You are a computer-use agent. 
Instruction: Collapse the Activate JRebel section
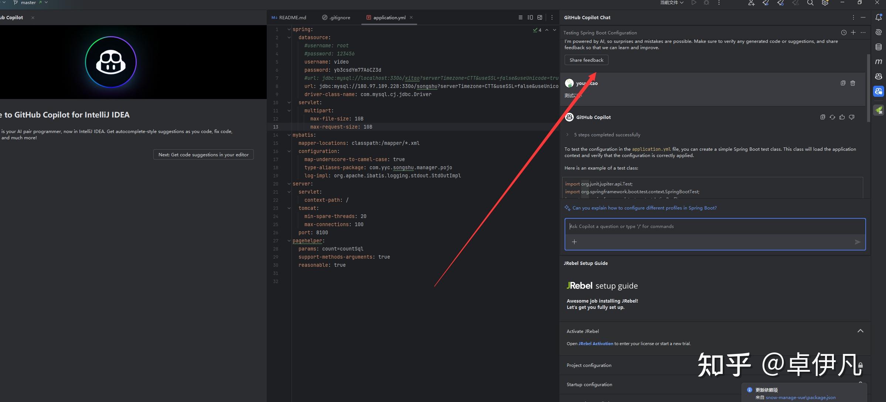[860, 331]
